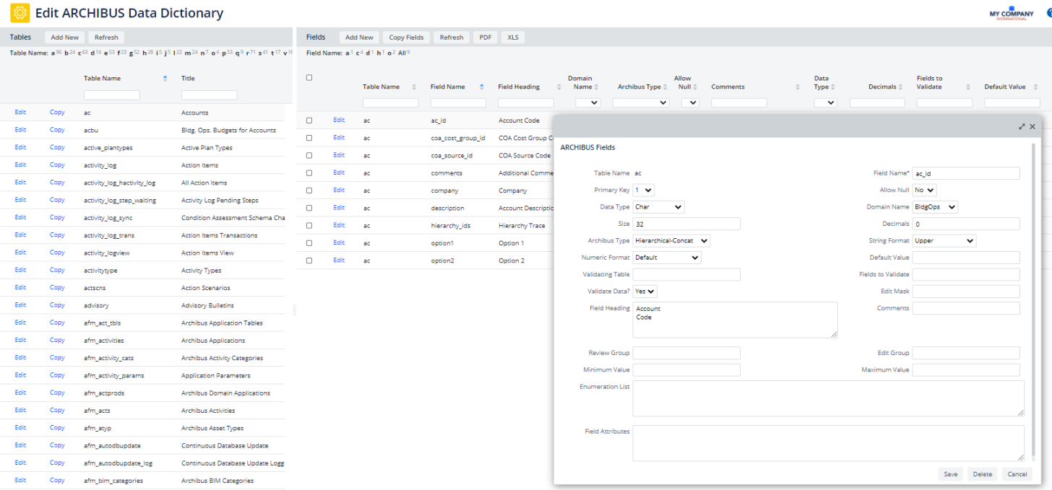
Task: Open String Format dropdown set to Upper
Action: click(944, 241)
